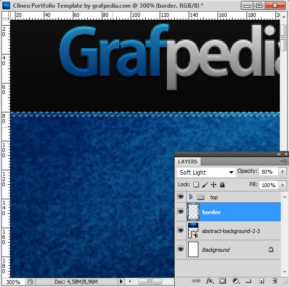Click the Doc: 4,58M/8,96M status text
Screen dimensions: 289x287
[76, 282]
